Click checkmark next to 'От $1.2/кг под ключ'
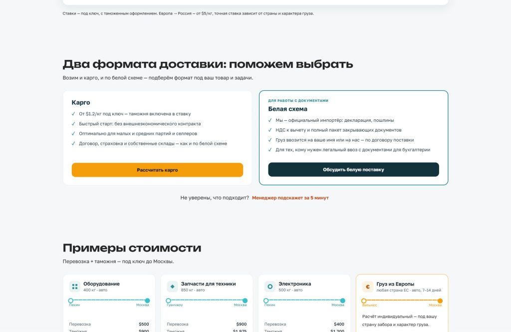The image size is (511, 332). pyautogui.click(x=73, y=114)
